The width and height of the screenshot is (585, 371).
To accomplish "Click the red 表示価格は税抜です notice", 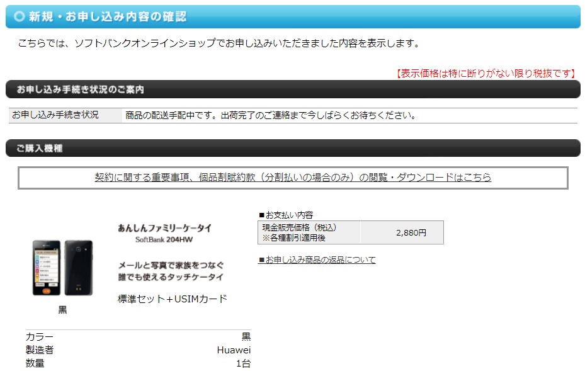I will click(484, 73).
